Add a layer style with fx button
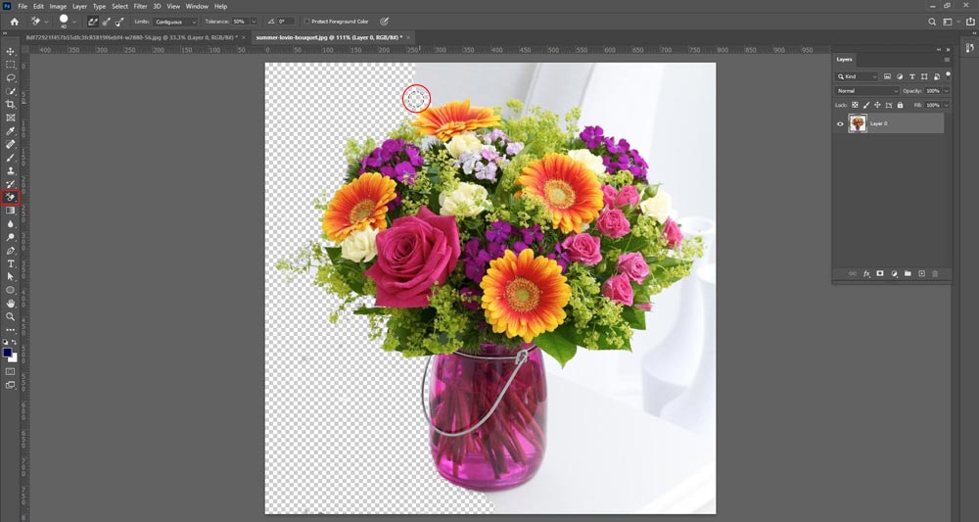The image size is (979, 522). click(866, 273)
